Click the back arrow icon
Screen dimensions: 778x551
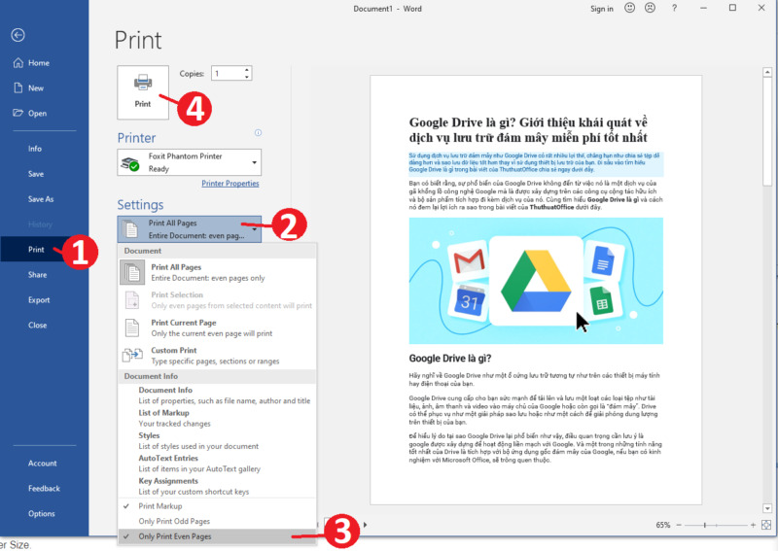tap(18, 35)
